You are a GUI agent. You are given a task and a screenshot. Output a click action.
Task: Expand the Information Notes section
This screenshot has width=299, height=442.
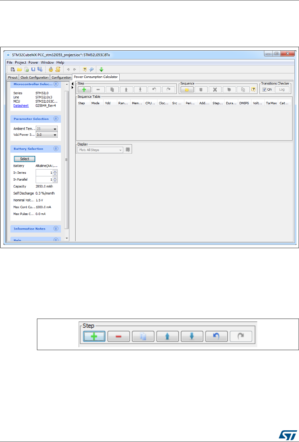click(56, 229)
